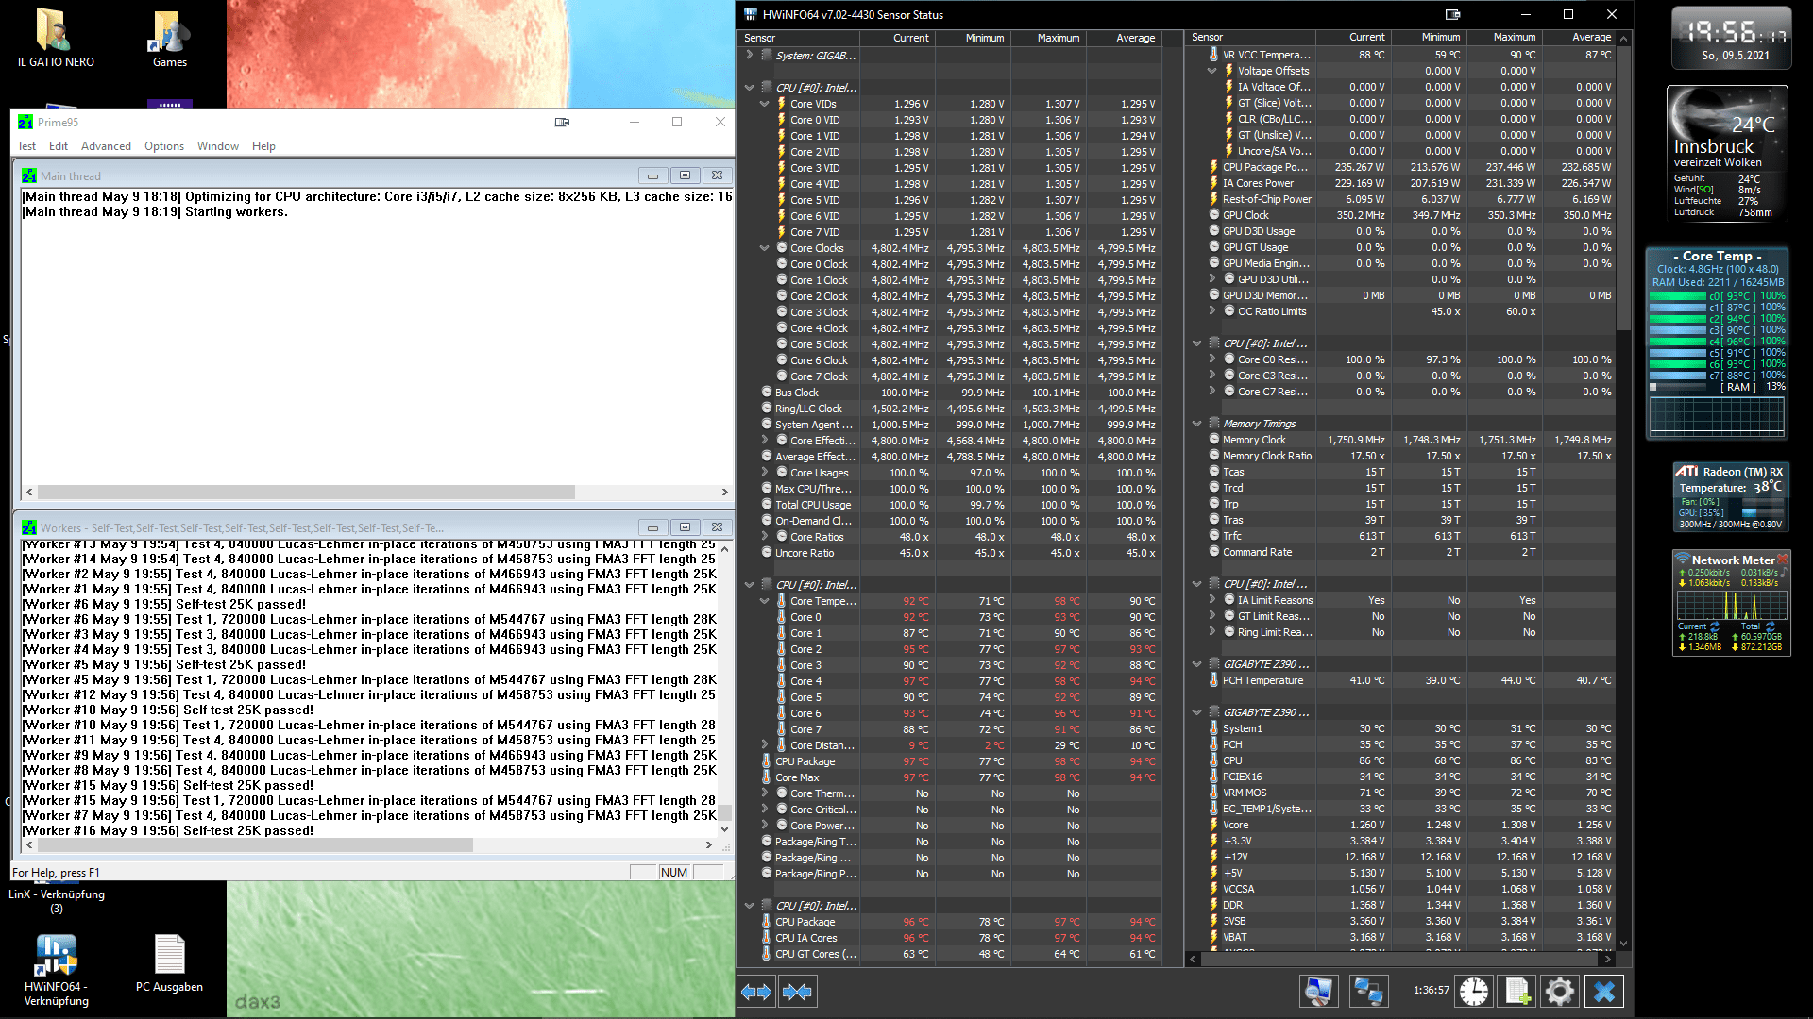Maximize the Main thread child window
The image size is (1813, 1019).
[x=685, y=175]
